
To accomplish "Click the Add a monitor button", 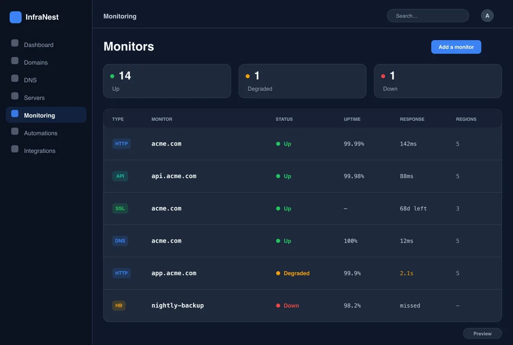I will pos(456,47).
